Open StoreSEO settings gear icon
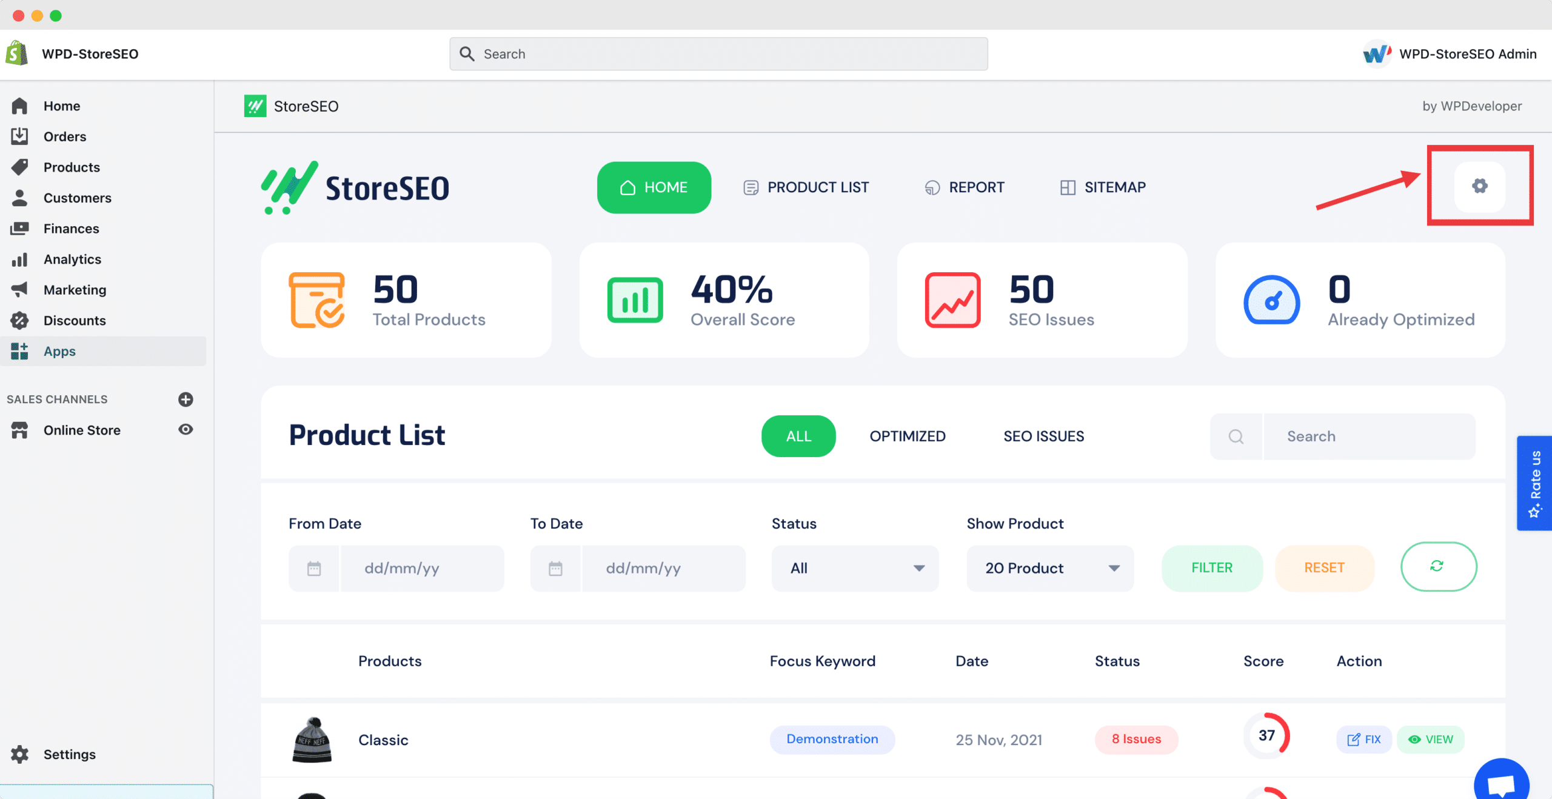Image resolution: width=1552 pixels, height=799 pixels. [1479, 186]
